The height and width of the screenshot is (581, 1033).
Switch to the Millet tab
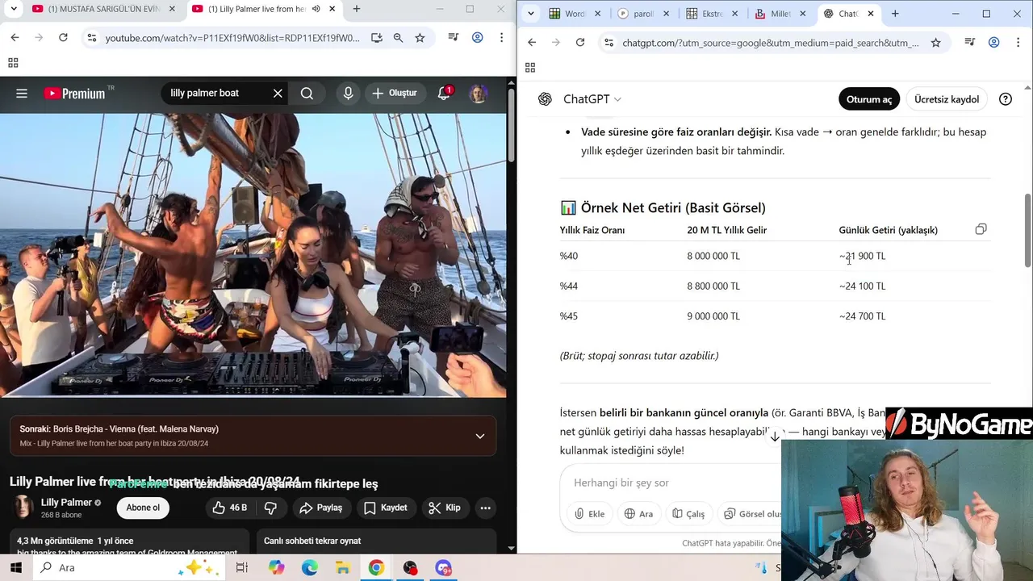780,14
